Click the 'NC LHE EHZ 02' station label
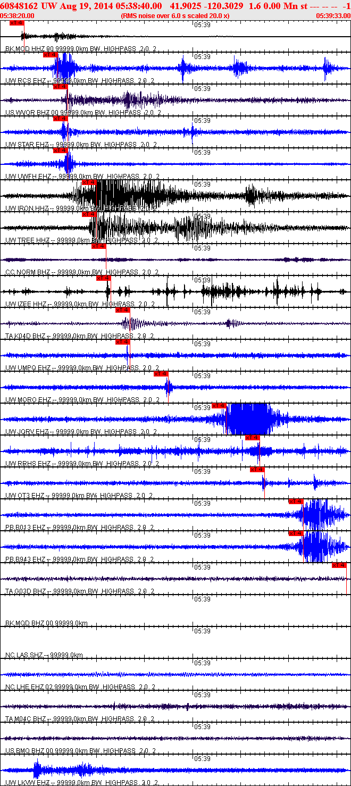This screenshot has height=786, width=351. [30, 687]
